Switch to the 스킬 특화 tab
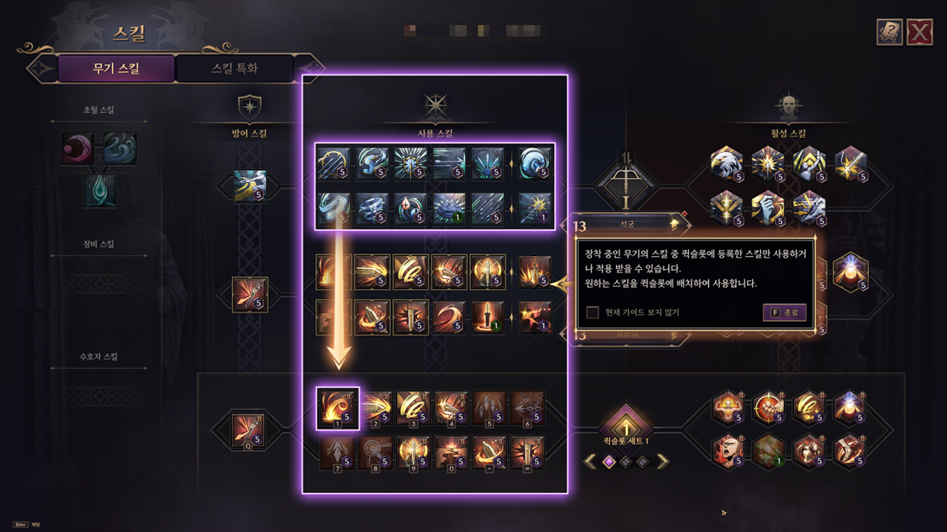 click(x=235, y=69)
